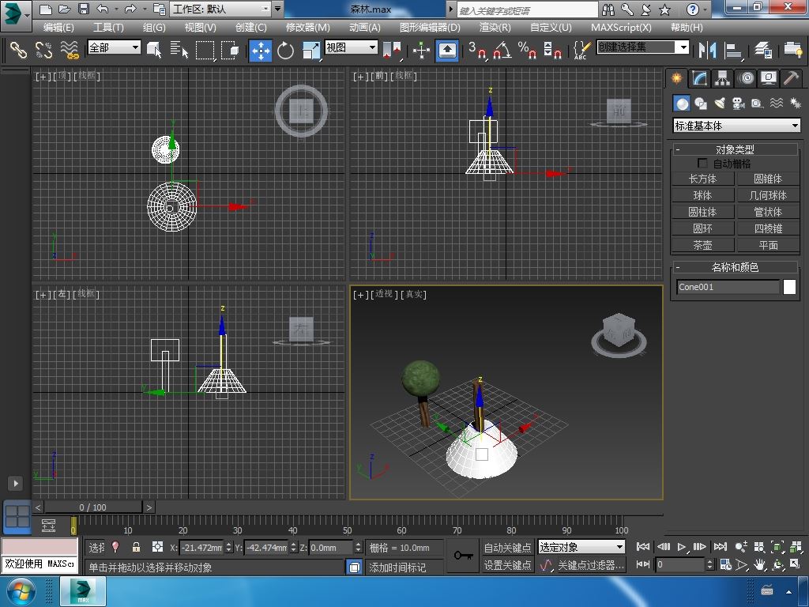This screenshot has width=809, height=607.
Task: Enable the 自动栅格 checkbox
Action: click(x=702, y=164)
